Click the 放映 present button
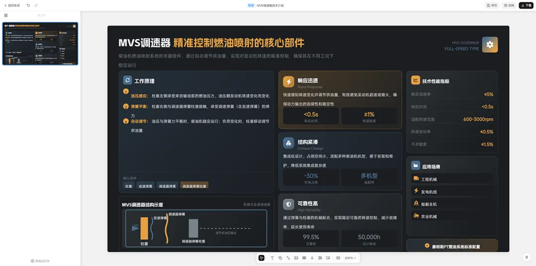This screenshot has height=266, width=536. [509, 5]
